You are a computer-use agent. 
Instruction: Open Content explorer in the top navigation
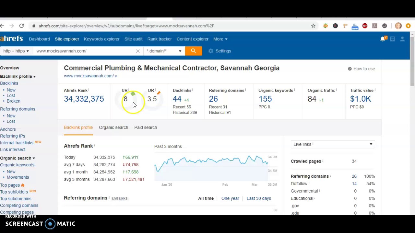193,39
